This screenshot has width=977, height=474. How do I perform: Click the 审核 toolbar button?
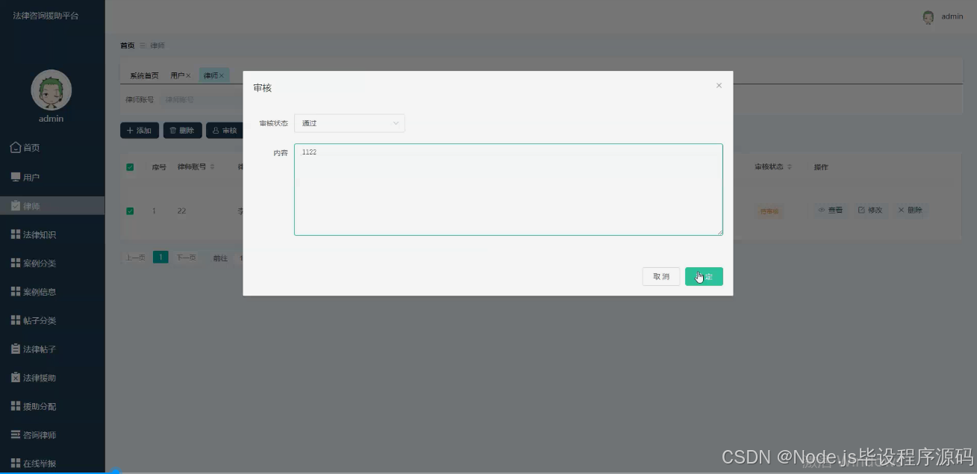pos(225,131)
